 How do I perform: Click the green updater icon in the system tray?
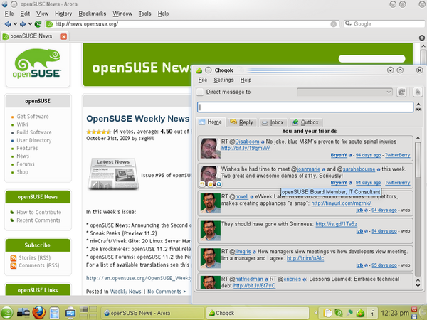pos(339,313)
